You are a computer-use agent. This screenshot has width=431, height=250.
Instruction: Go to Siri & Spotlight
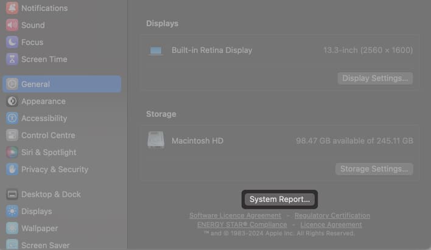tap(62, 152)
